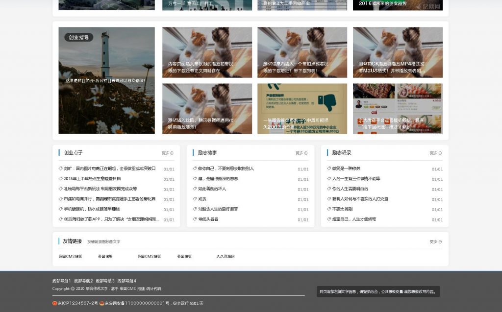Open 更多 plus icon in 励志语录 panel
The image size is (502, 312).
(x=440, y=153)
